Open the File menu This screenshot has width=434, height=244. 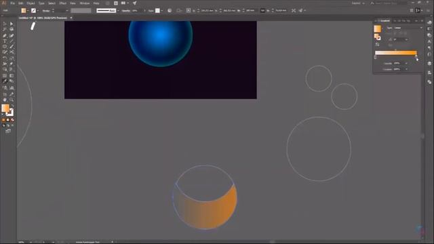click(x=12, y=3)
